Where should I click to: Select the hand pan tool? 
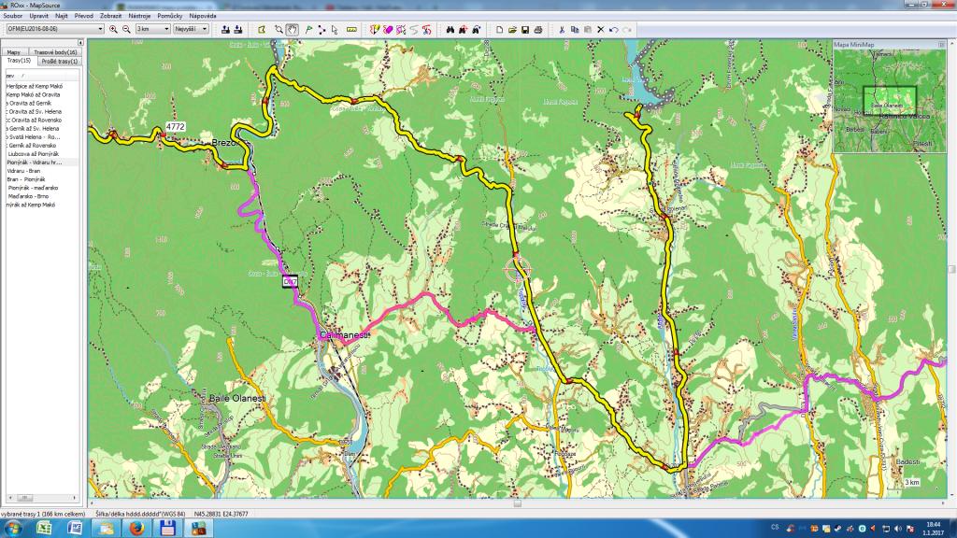point(293,29)
